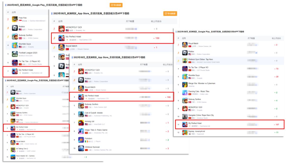The height and width of the screenshot is (164, 286).
Task: Open the Race Master 3D icon
Action: (x=13, y=157)
